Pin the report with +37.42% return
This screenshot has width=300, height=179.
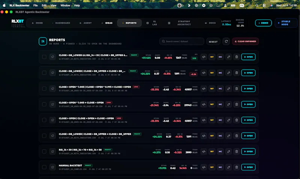click(x=52, y=57)
